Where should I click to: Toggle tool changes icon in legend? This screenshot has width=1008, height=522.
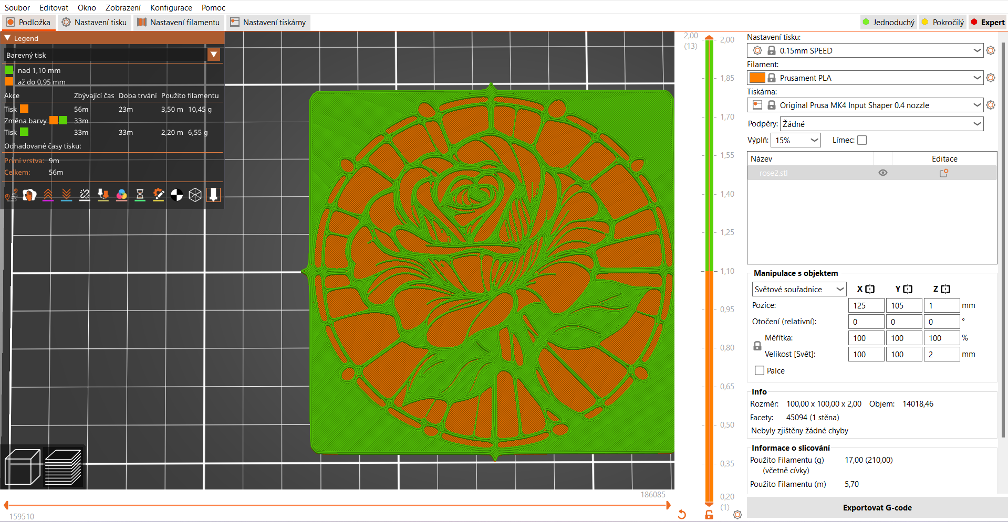pyautogui.click(x=103, y=195)
